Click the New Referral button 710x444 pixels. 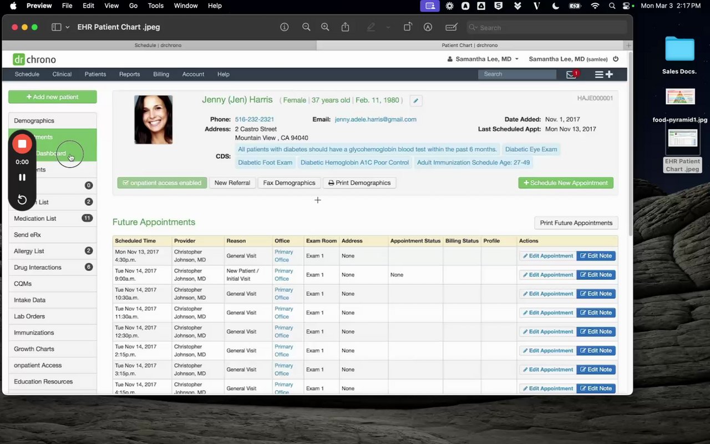(x=232, y=183)
